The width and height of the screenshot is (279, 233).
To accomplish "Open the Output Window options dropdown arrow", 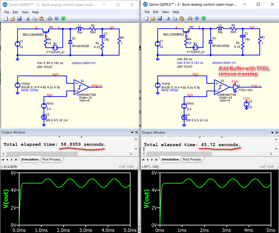I will (x=132, y=132).
